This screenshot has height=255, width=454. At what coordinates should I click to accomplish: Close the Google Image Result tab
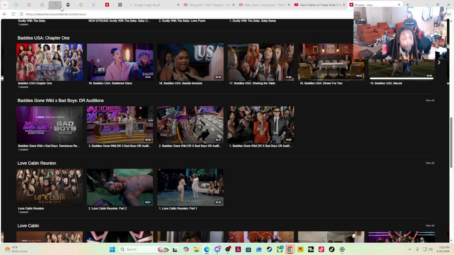click(178, 5)
